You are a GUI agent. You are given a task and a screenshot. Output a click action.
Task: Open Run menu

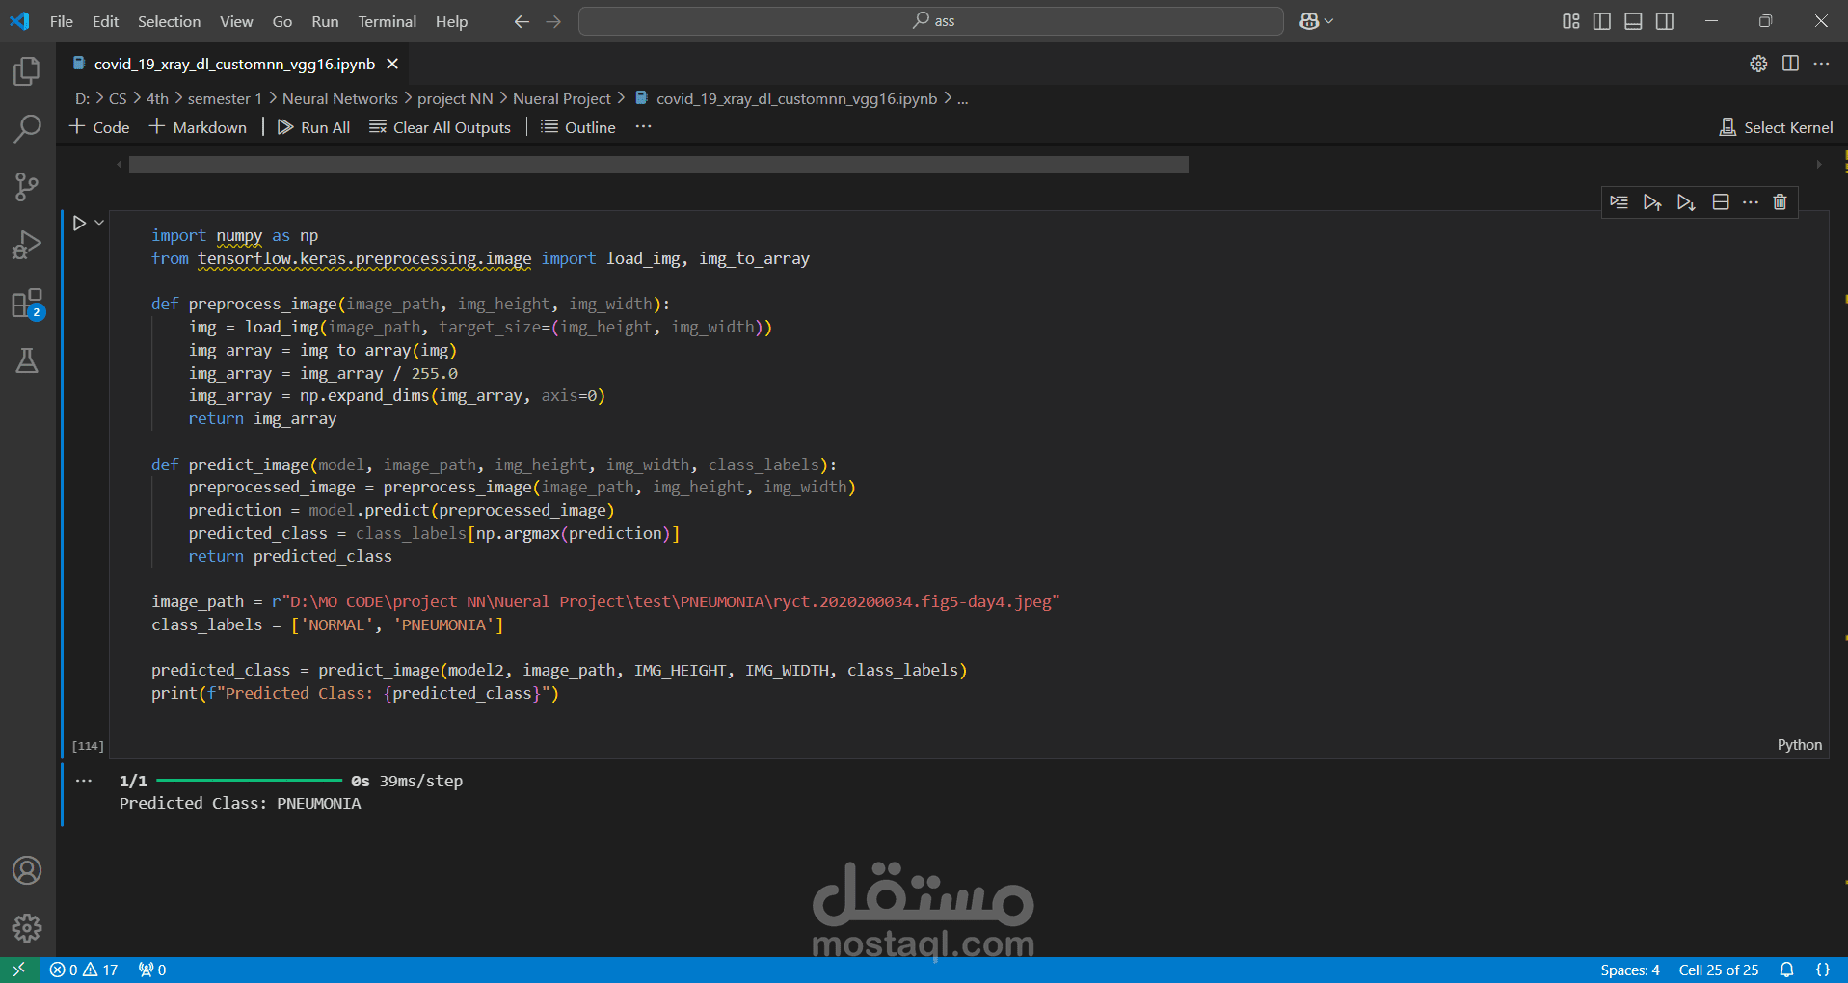pos(325,21)
